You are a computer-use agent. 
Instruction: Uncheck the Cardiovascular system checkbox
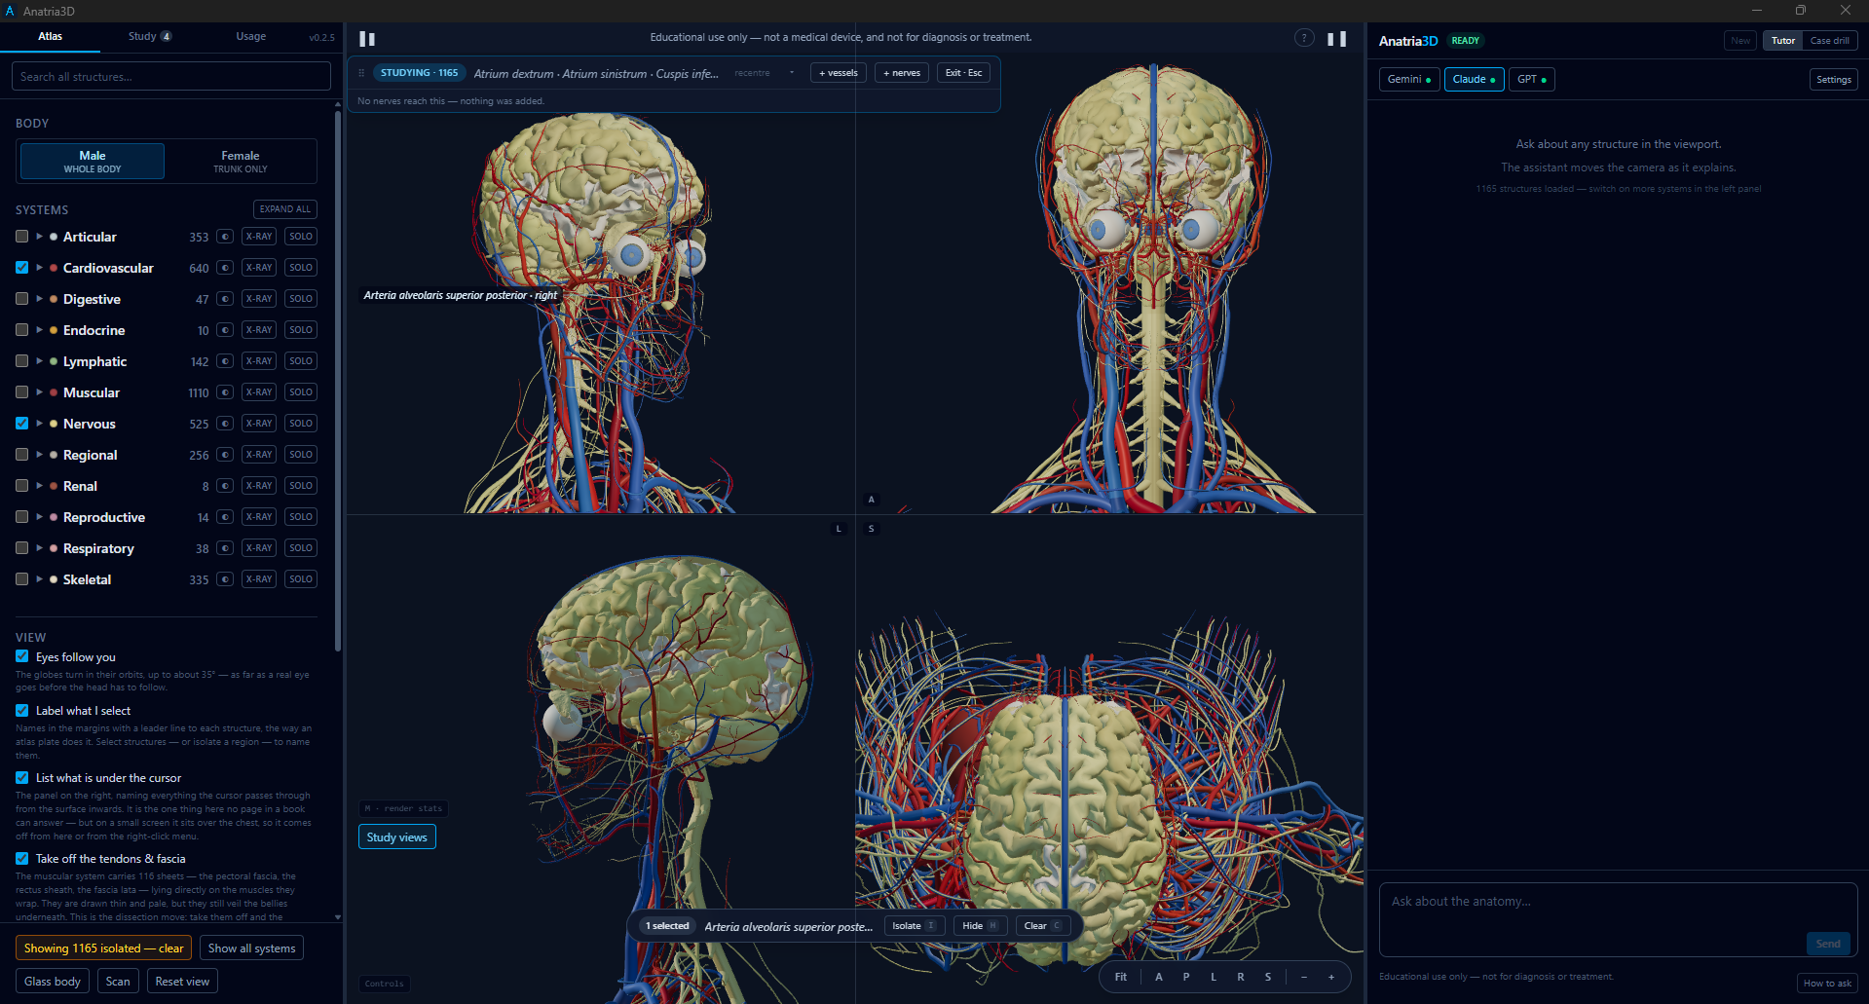[22, 268]
